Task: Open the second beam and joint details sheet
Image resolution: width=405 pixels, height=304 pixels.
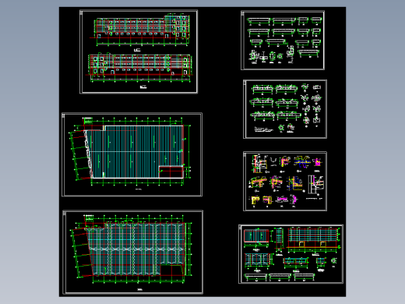Action: (285, 109)
